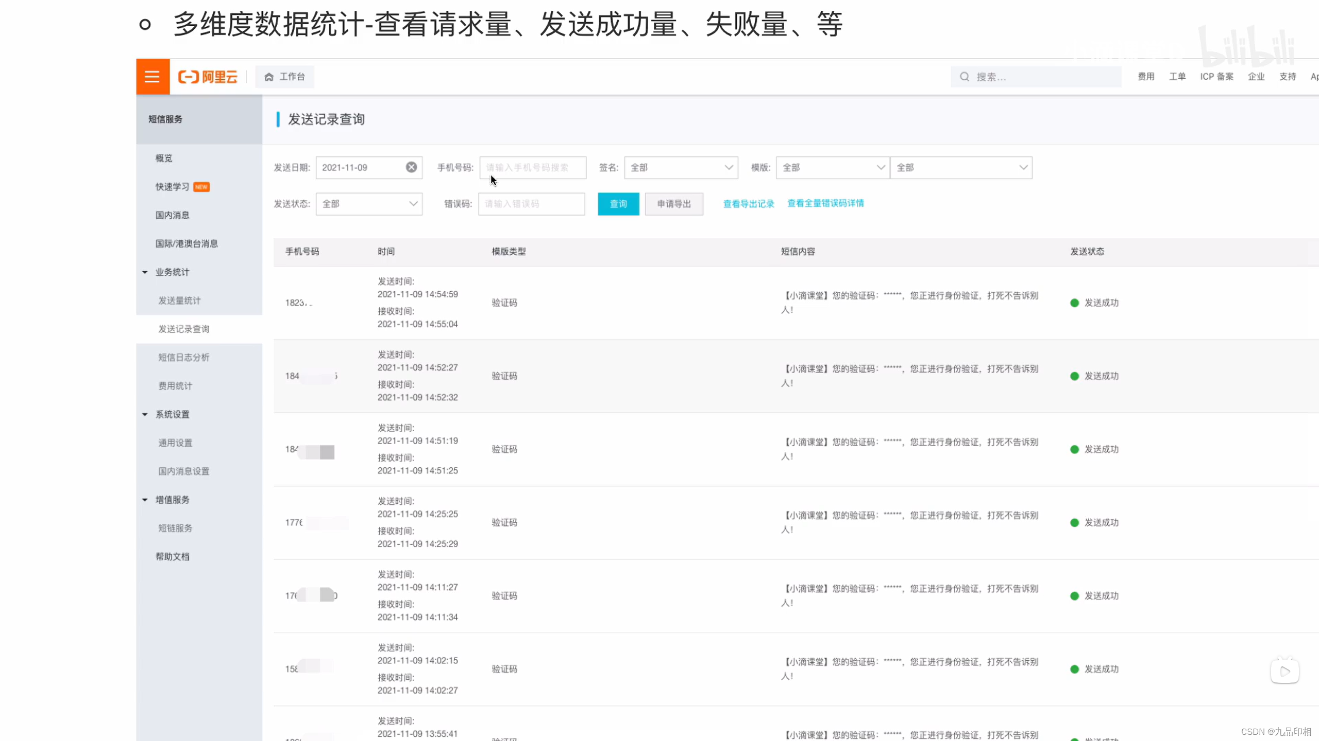
Task: Clear the 发送日期 date field
Action: point(411,167)
